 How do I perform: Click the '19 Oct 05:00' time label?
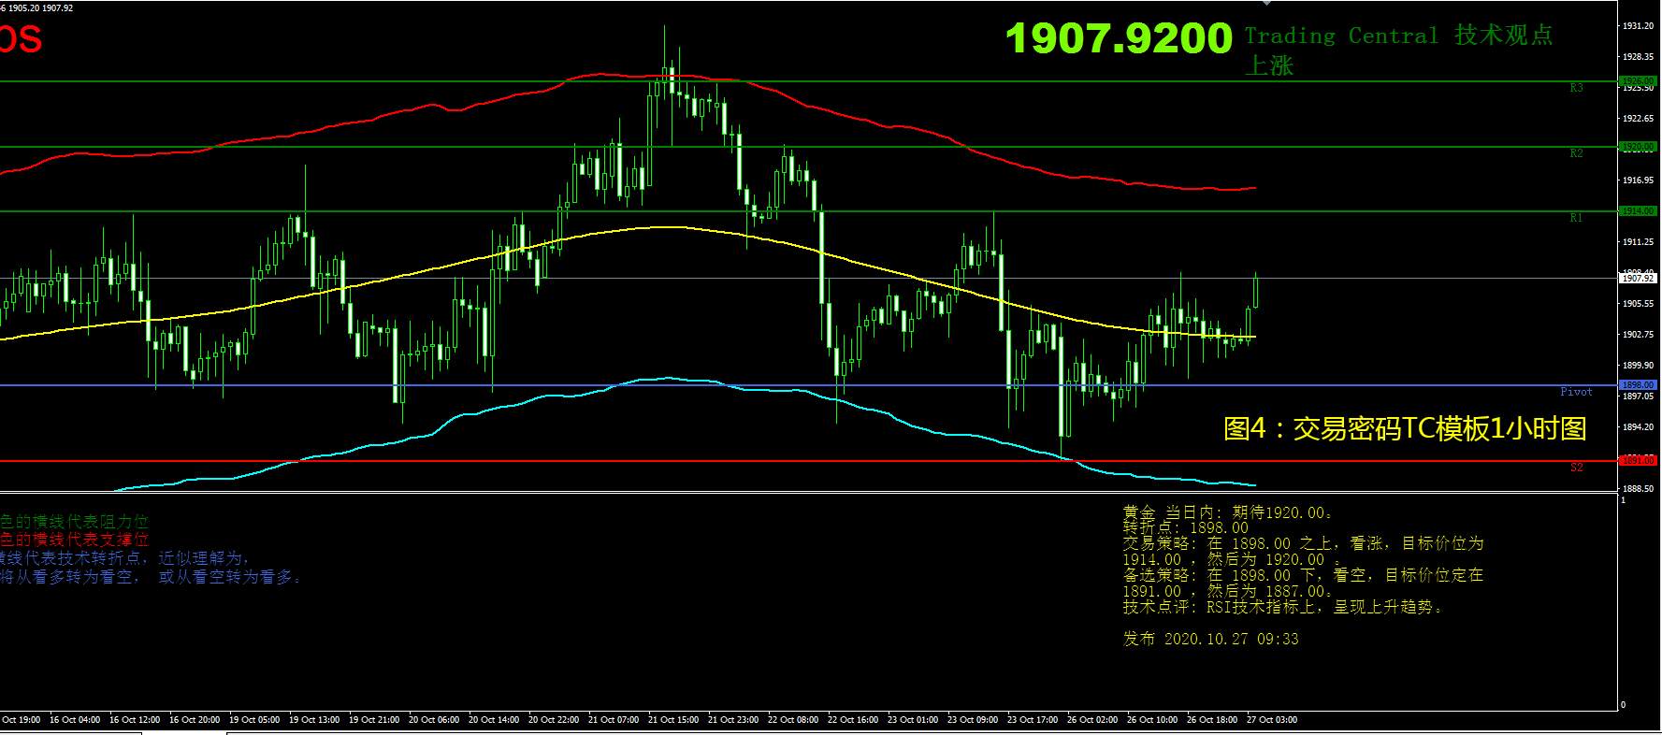[254, 720]
